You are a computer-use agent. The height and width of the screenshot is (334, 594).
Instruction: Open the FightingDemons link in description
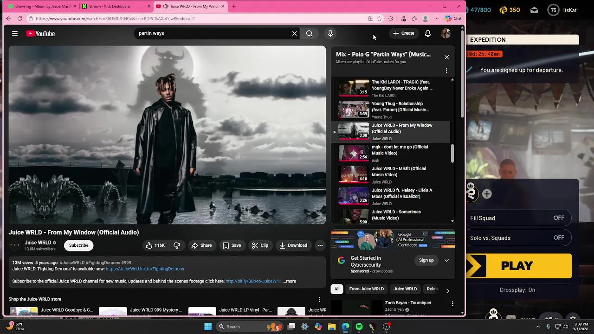click(145, 269)
